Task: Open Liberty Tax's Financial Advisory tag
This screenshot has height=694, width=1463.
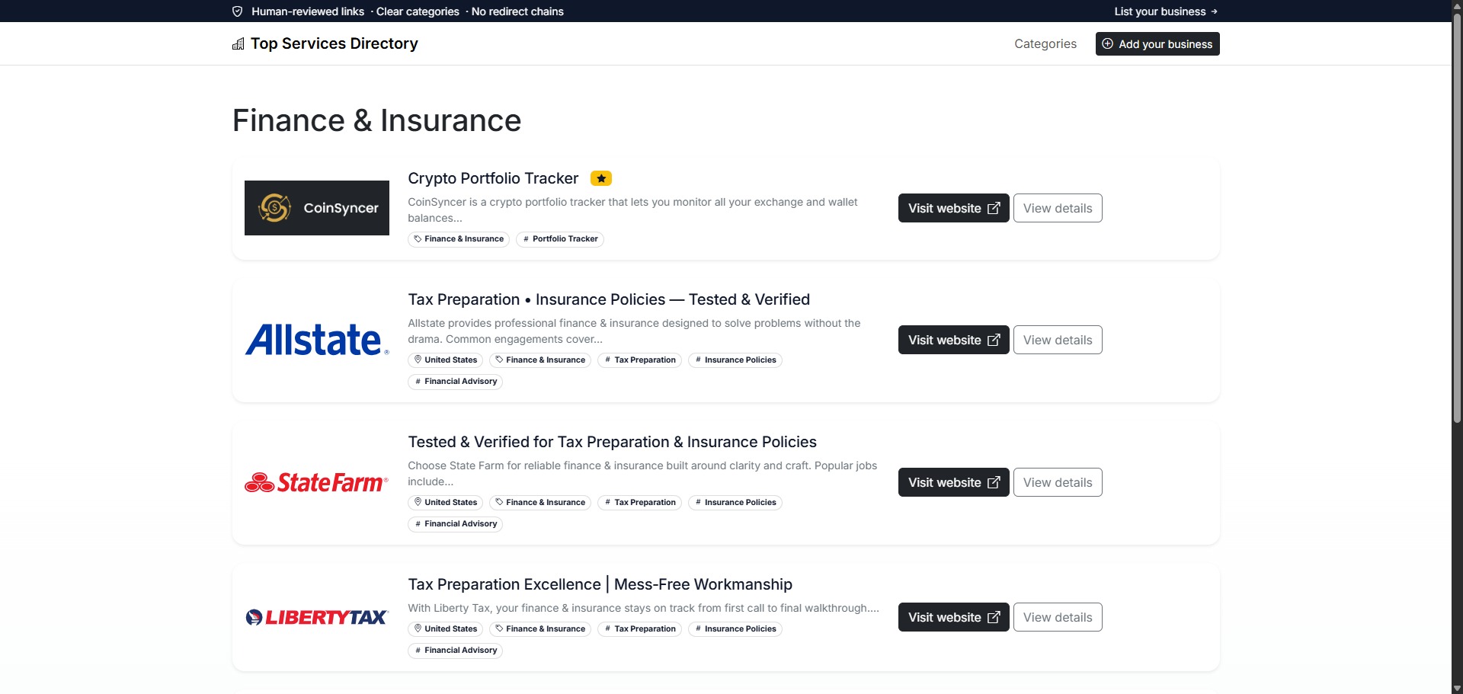Action: click(455, 651)
